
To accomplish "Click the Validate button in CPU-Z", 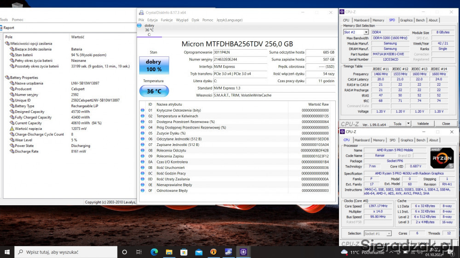I will [x=422, y=124].
